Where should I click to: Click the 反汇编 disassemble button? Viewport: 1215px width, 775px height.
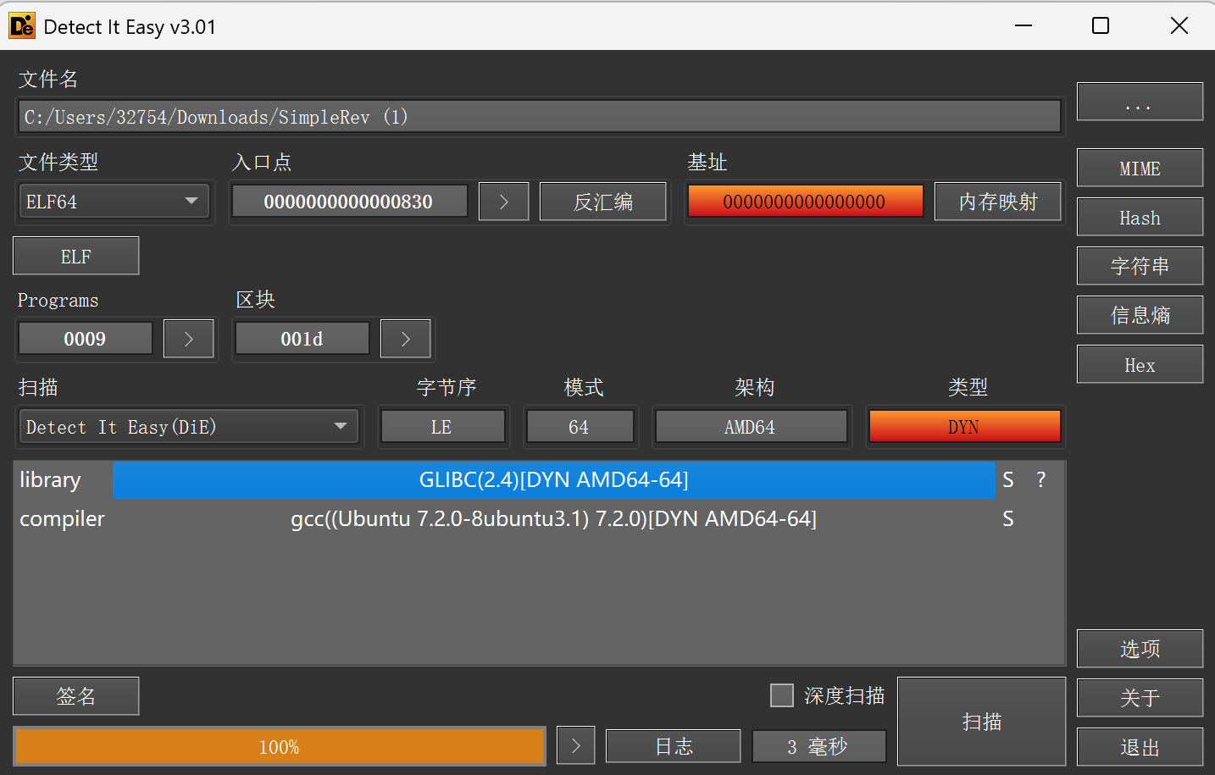click(602, 202)
